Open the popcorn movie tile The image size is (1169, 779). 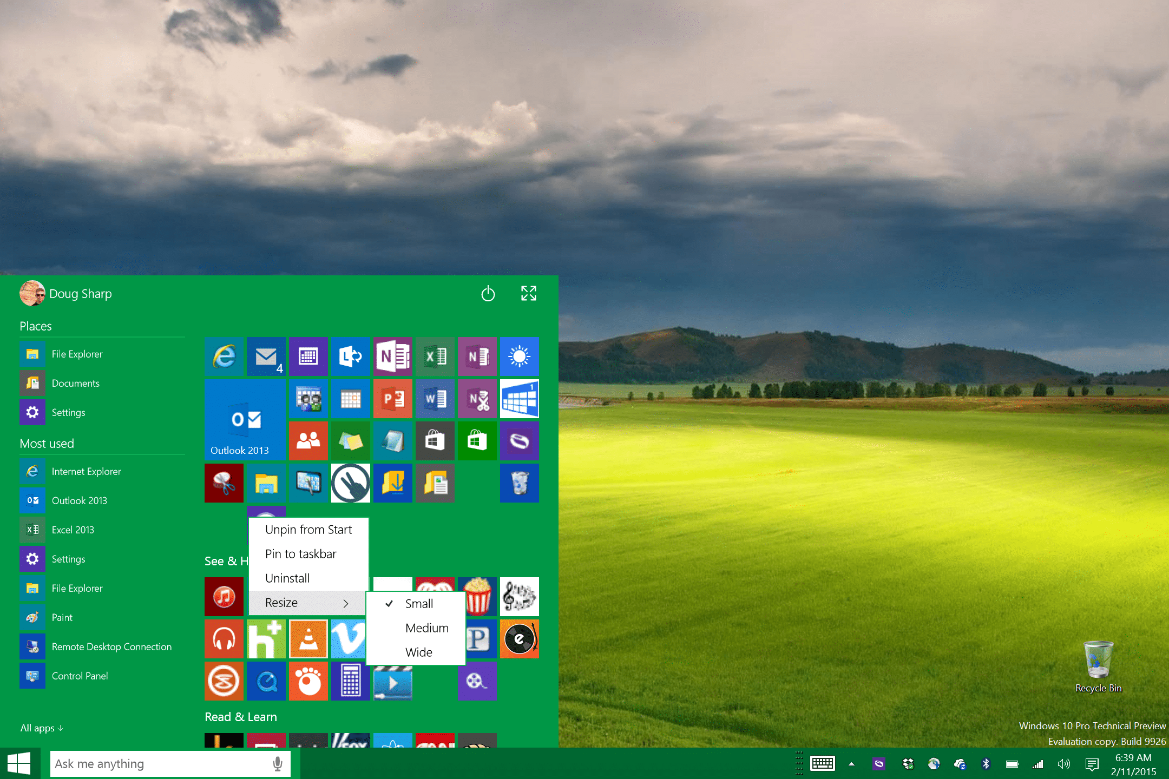pyautogui.click(x=478, y=597)
